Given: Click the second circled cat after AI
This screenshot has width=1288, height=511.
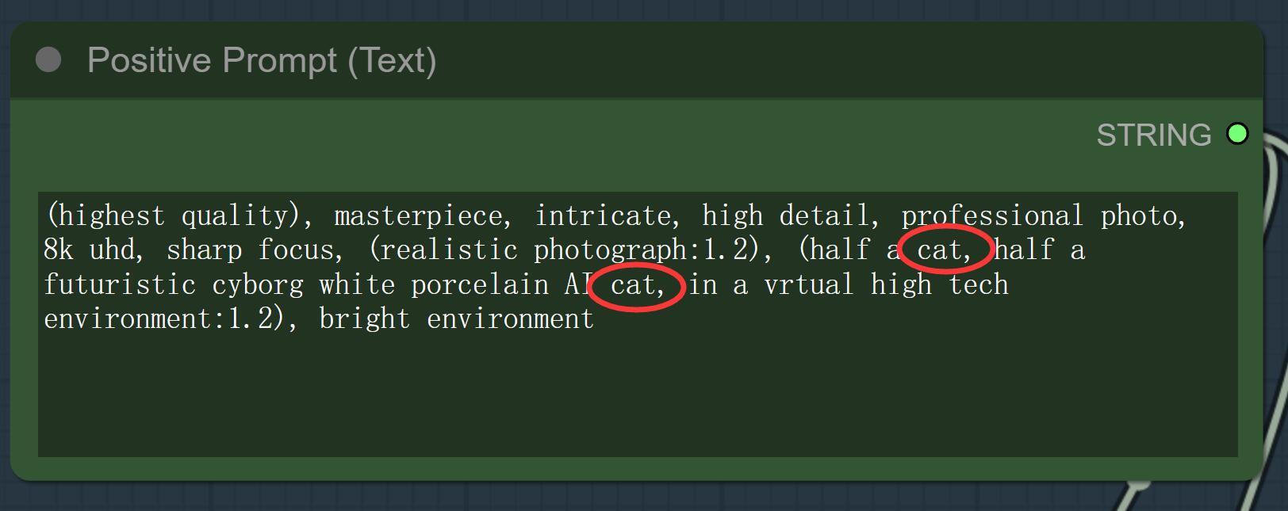Looking at the screenshot, I should (x=633, y=285).
